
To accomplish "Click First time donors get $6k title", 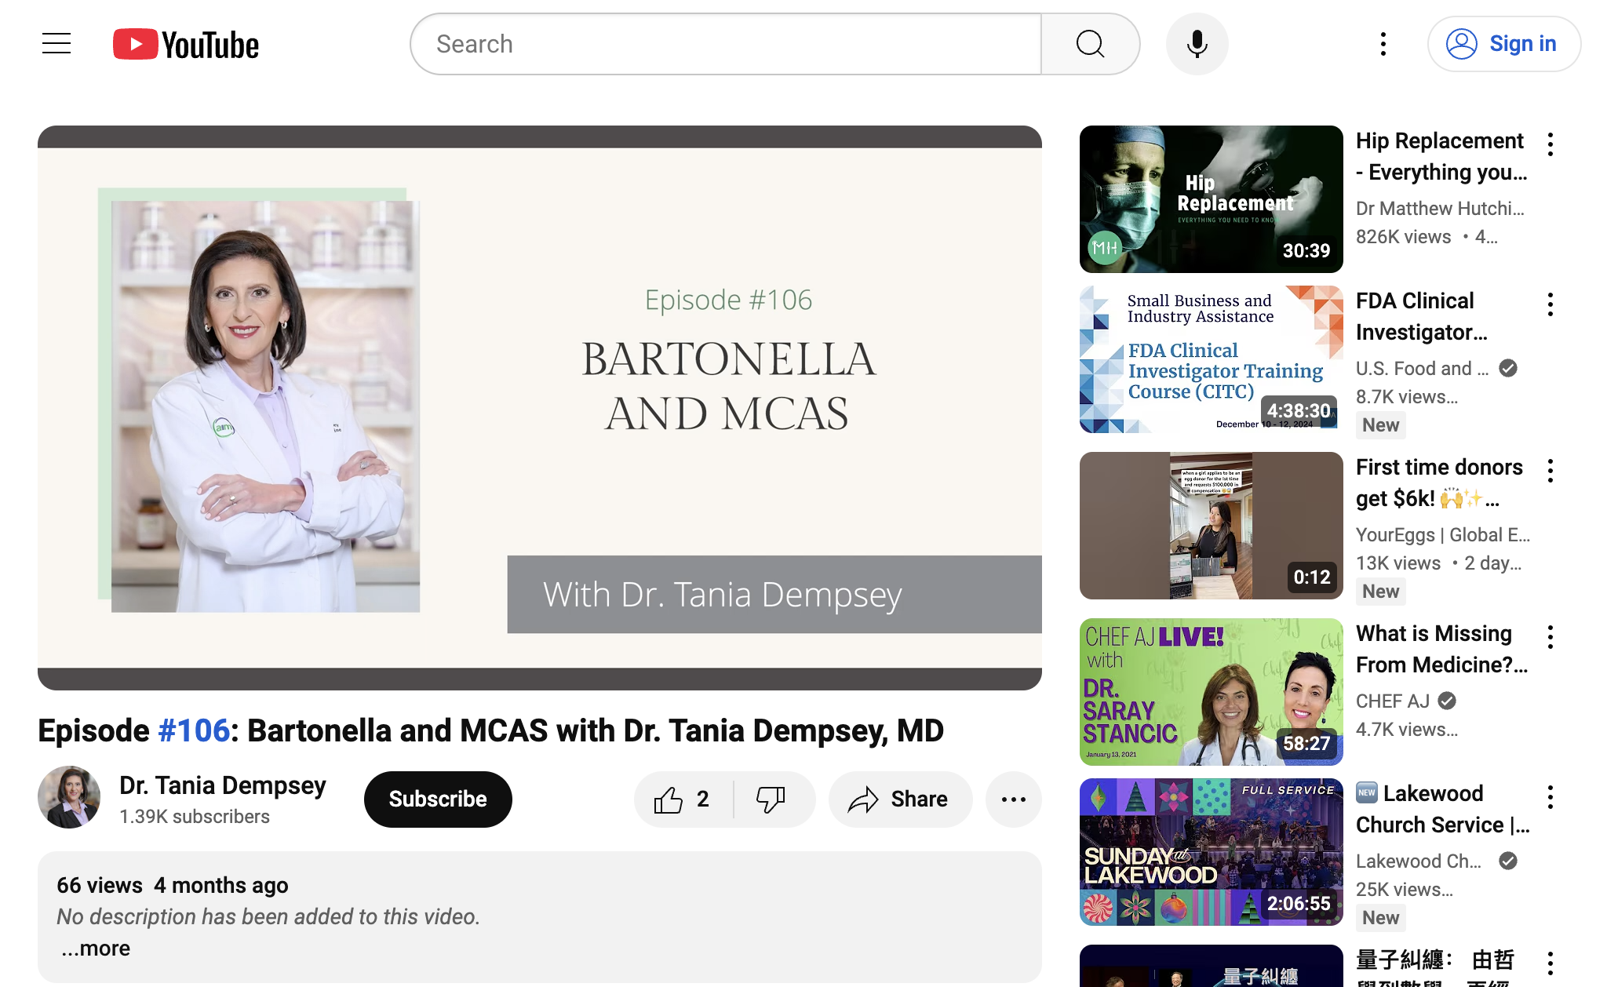I will (1439, 483).
